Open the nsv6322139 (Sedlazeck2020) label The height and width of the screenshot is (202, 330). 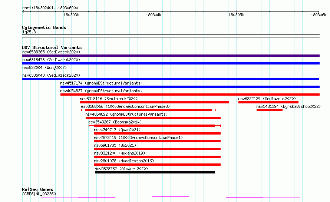(x=267, y=99)
